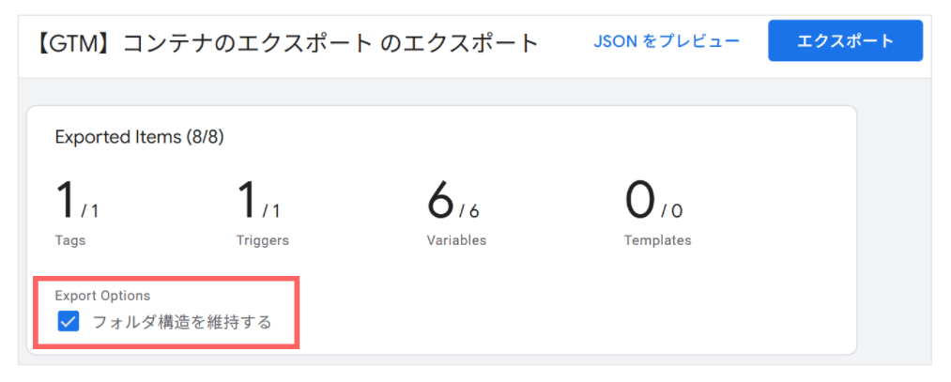The width and height of the screenshot is (951, 382).
Task: Click the '/ 0' total beside Templates
Action: [672, 211]
